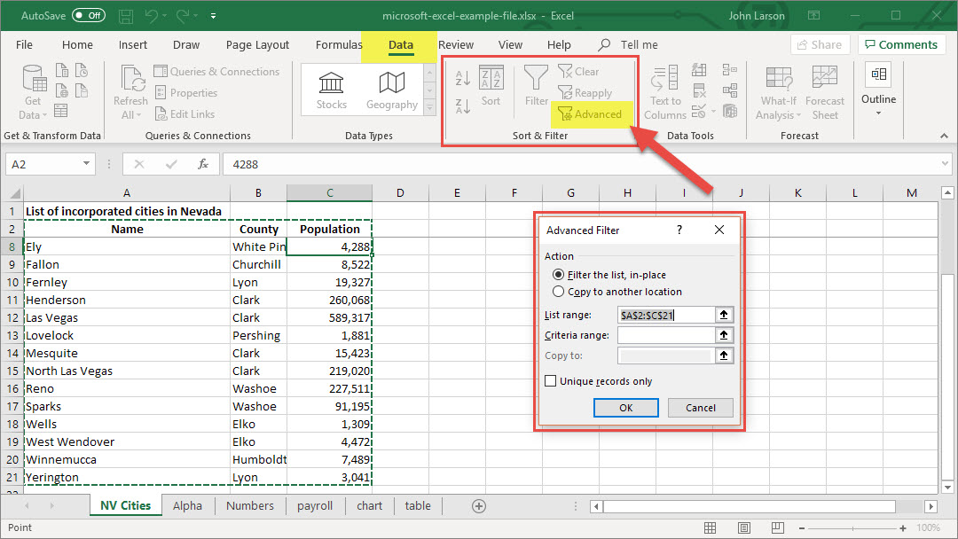
Task: Click OK in Advanced Filter dialog
Action: click(625, 408)
